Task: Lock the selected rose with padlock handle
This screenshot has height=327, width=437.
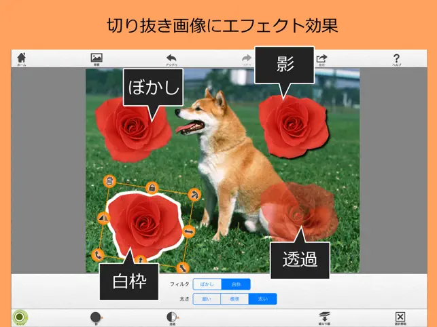Action: [152, 187]
